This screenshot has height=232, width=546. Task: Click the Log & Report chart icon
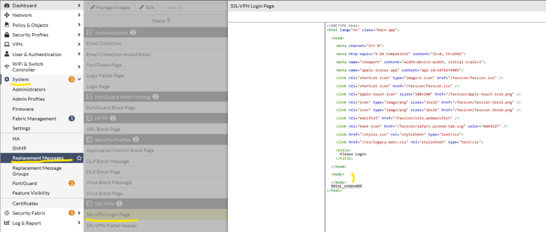click(6, 223)
